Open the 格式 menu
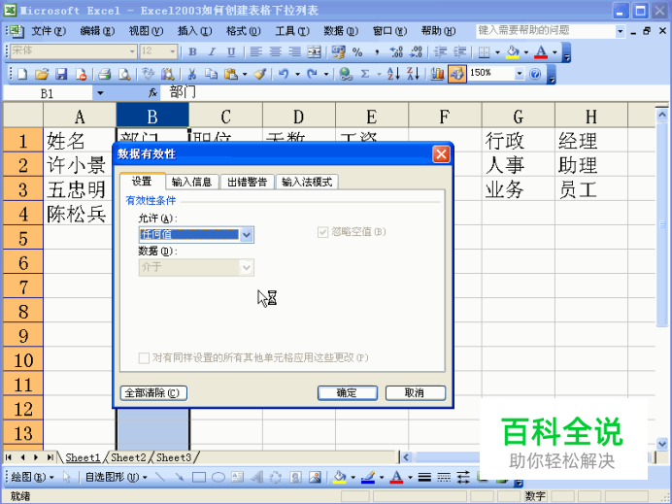 pos(244,31)
